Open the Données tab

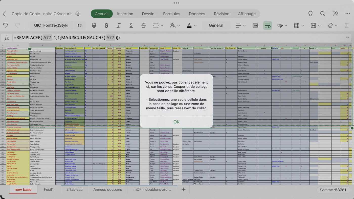point(197,14)
